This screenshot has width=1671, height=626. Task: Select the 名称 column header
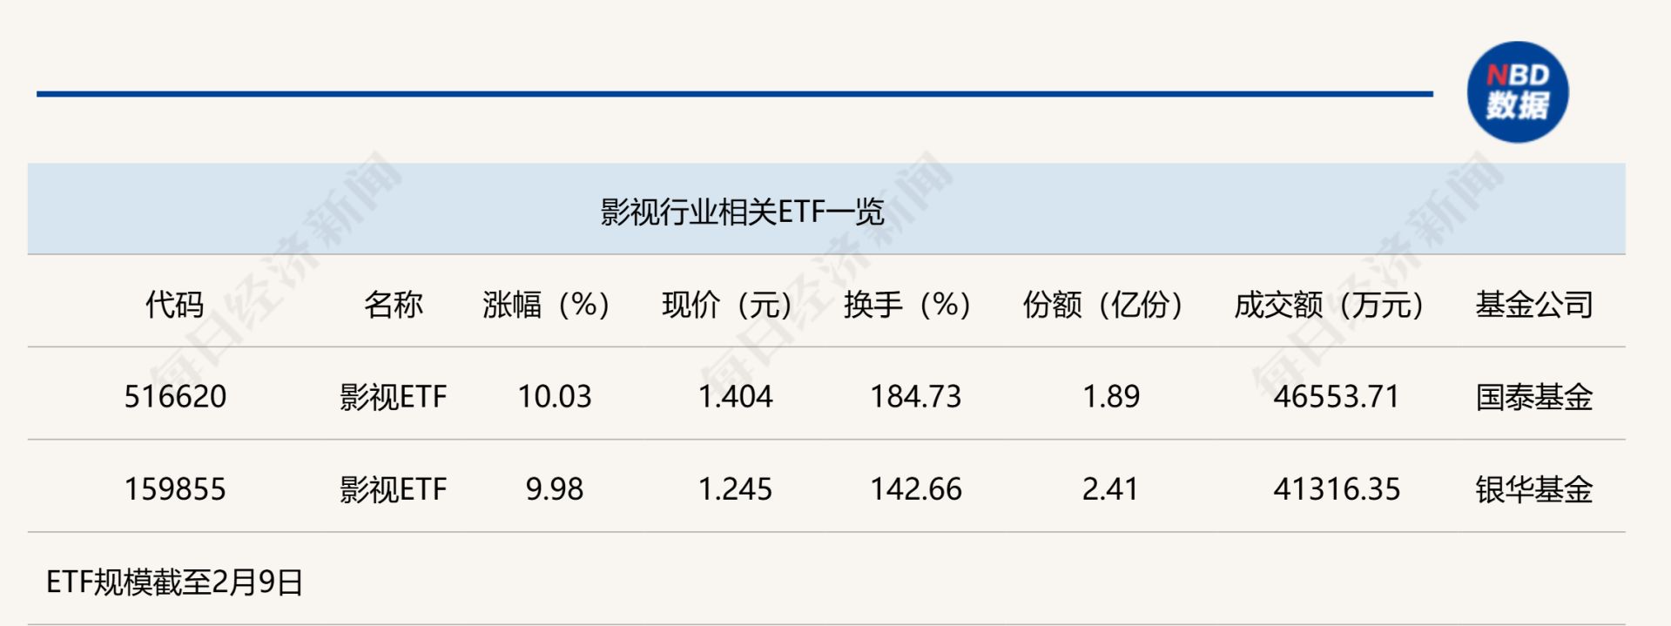(x=393, y=305)
